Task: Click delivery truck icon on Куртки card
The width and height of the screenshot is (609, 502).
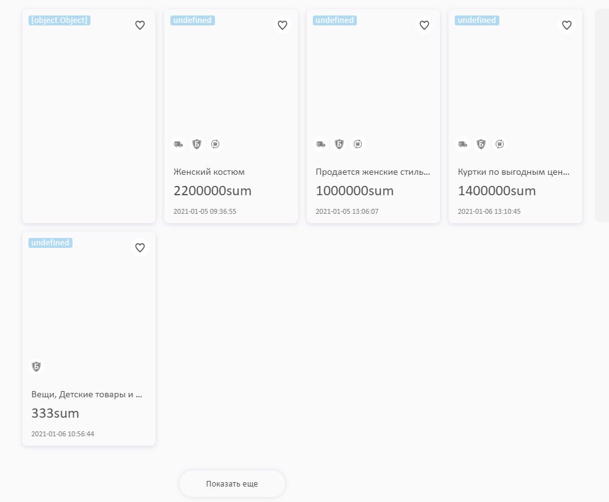Action: 463,144
